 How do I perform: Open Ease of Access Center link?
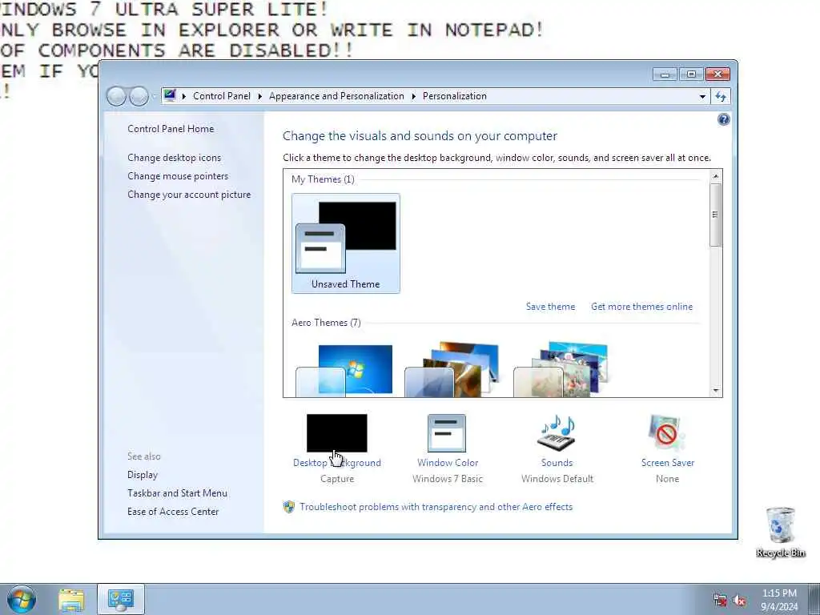click(173, 512)
